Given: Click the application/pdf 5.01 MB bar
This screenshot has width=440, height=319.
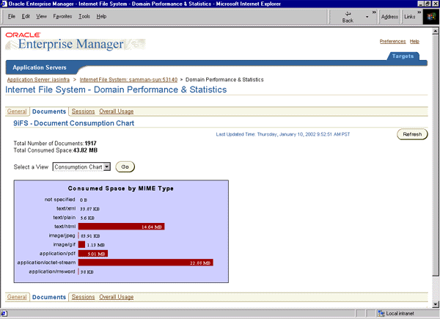Looking at the screenshot, I should (93, 254).
